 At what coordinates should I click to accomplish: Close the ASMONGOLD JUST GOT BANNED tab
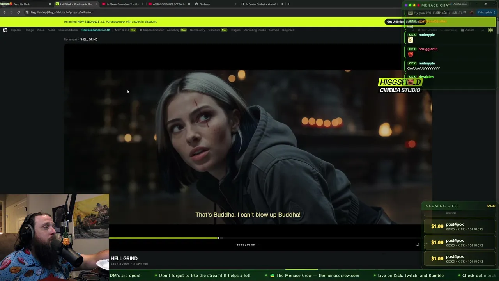pyautogui.click(x=189, y=4)
